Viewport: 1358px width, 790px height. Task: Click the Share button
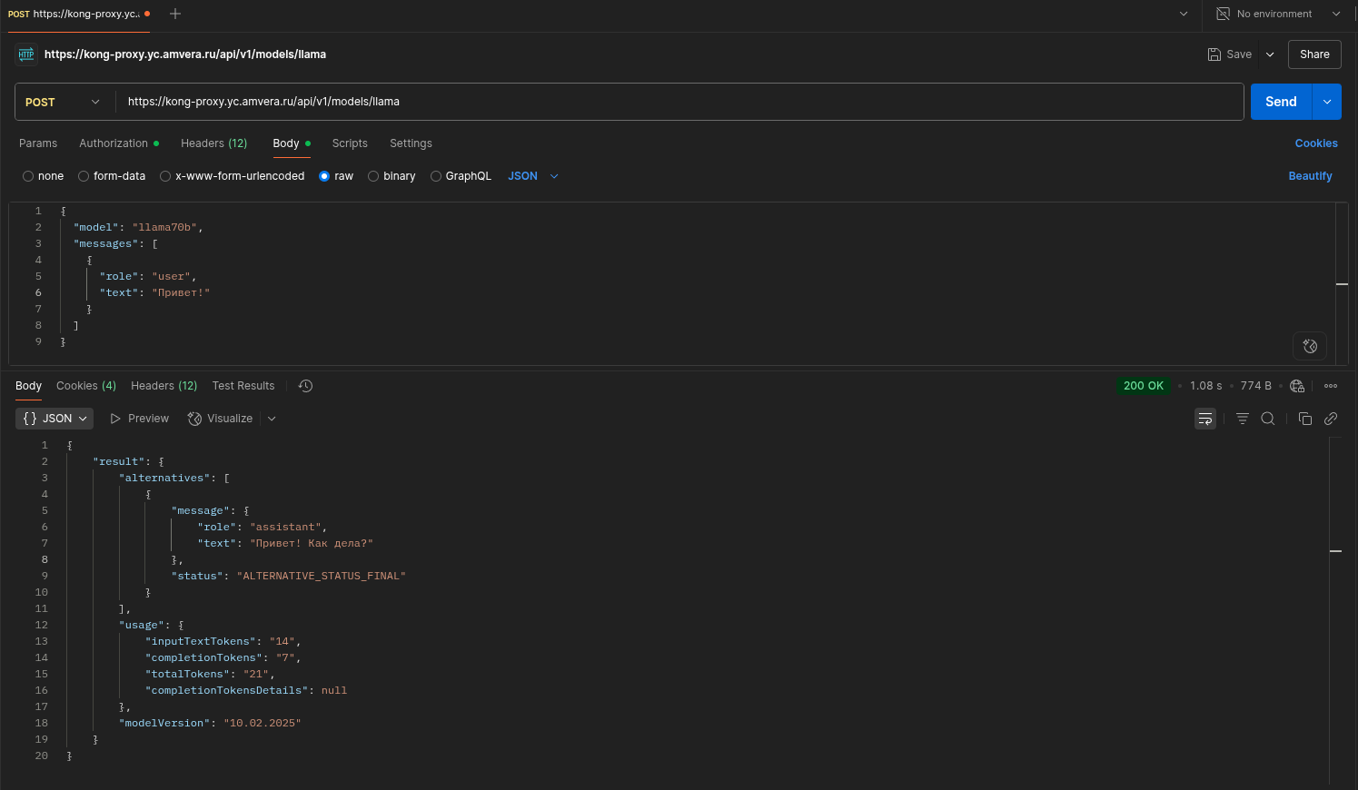(x=1313, y=54)
